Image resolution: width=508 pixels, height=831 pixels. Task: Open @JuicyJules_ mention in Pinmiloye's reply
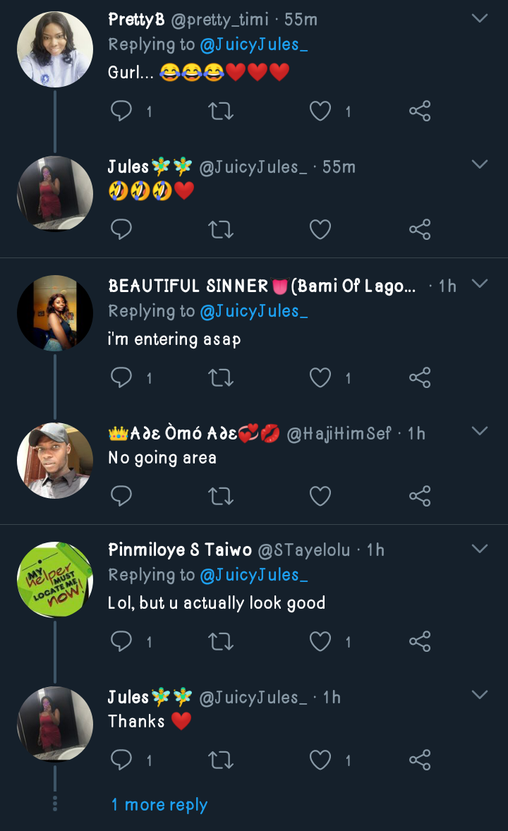[254, 576]
